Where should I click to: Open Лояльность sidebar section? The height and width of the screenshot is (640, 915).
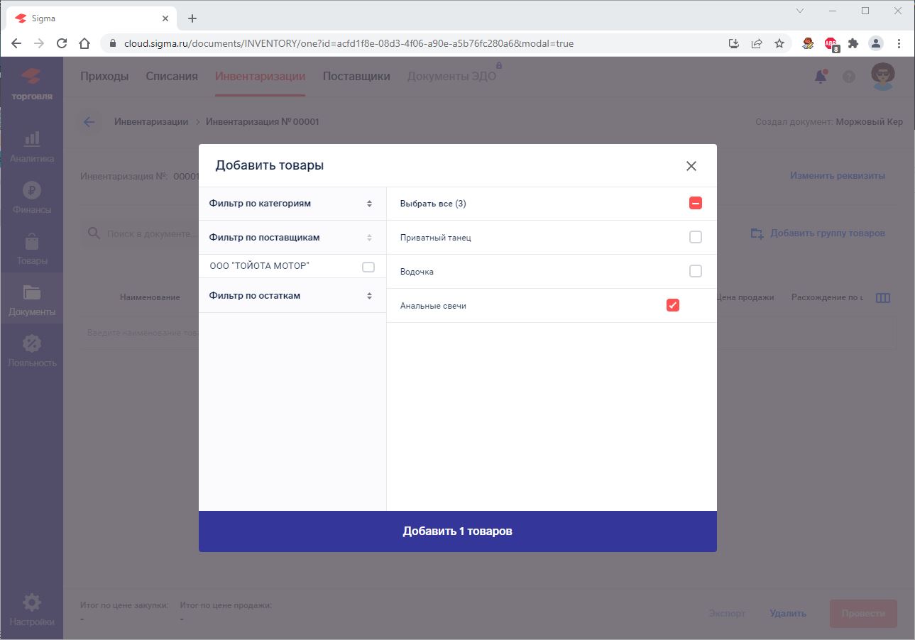(32, 351)
